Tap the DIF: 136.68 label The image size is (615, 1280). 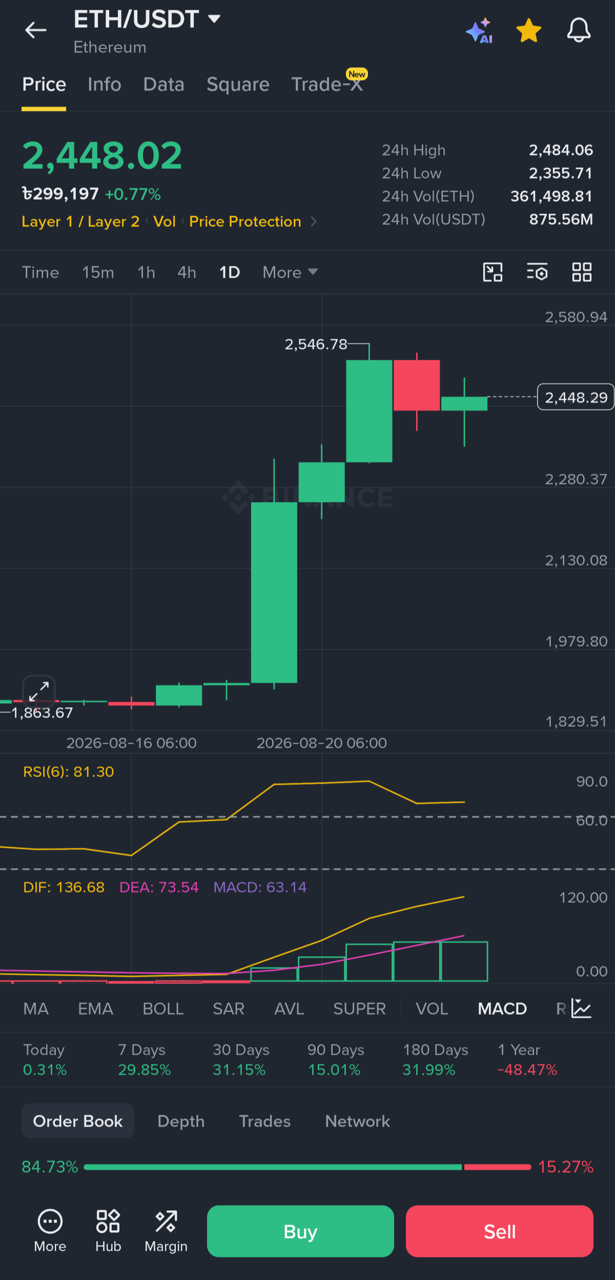[x=64, y=887]
